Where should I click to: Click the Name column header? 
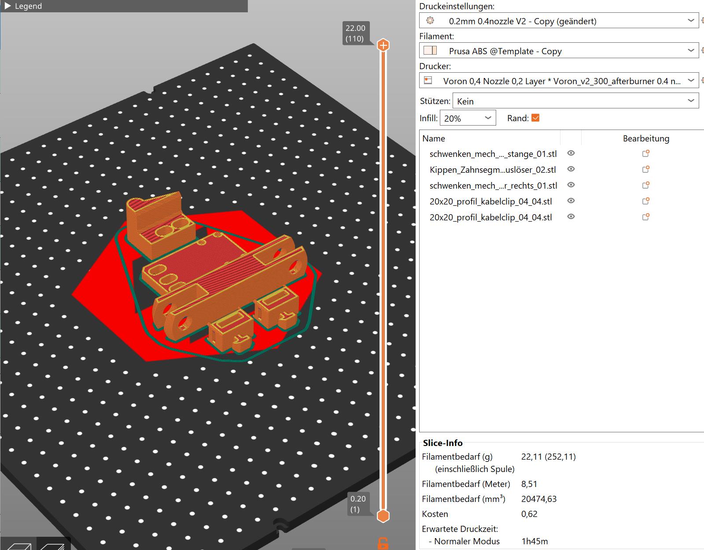(434, 138)
